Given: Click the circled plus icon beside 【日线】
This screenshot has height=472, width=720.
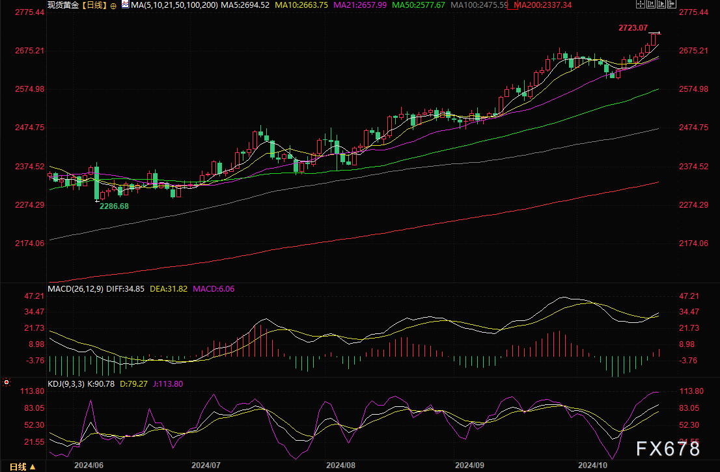Looking at the screenshot, I should tap(114, 5).
